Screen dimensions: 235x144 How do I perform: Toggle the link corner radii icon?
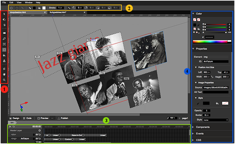tap(69, 8)
